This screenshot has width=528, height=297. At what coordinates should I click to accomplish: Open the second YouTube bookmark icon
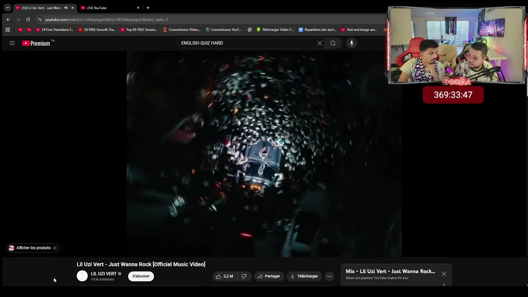click(x=29, y=30)
